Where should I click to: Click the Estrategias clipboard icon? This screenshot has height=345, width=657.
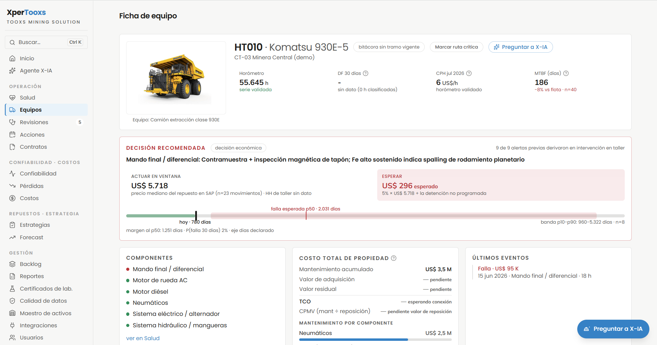click(x=12, y=225)
